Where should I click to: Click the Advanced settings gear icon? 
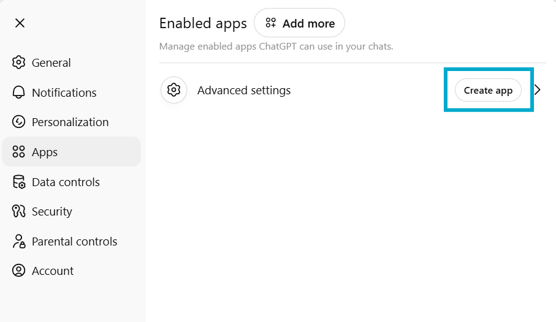(x=173, y=91)
